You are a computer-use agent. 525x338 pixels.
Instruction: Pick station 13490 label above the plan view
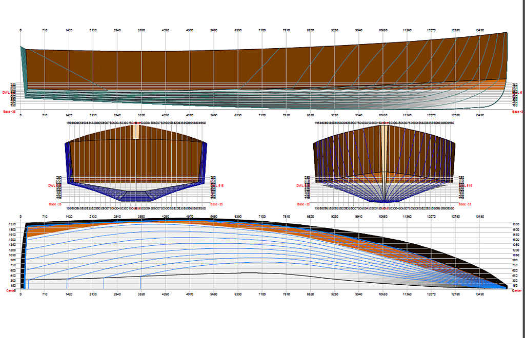(479, 217)
